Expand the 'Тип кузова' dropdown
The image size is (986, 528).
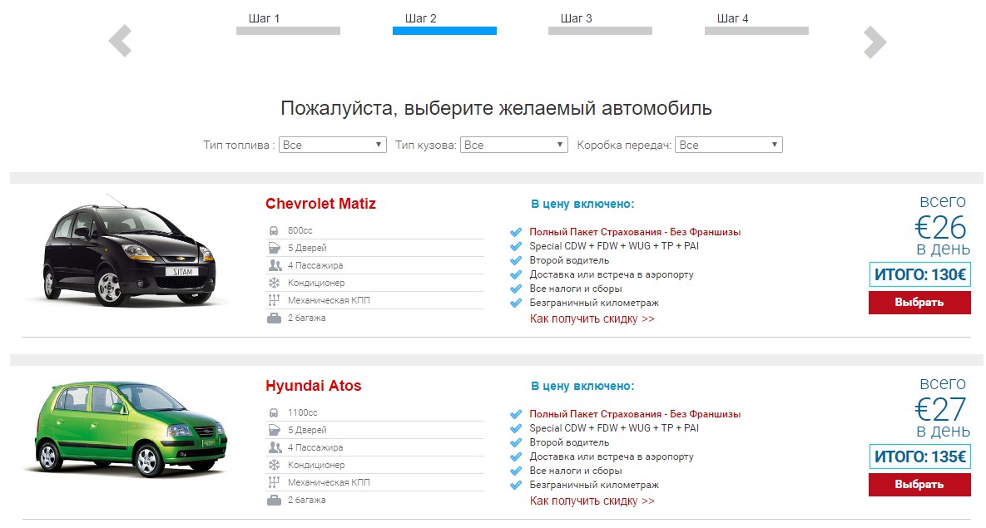(x=513, y=145)
